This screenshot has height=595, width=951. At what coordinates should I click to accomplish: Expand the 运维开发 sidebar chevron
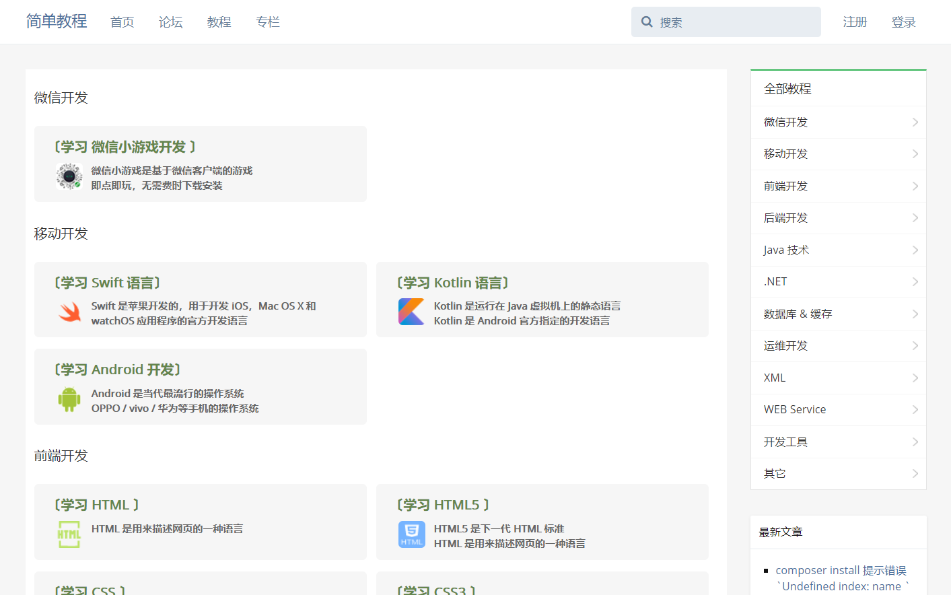915,345
